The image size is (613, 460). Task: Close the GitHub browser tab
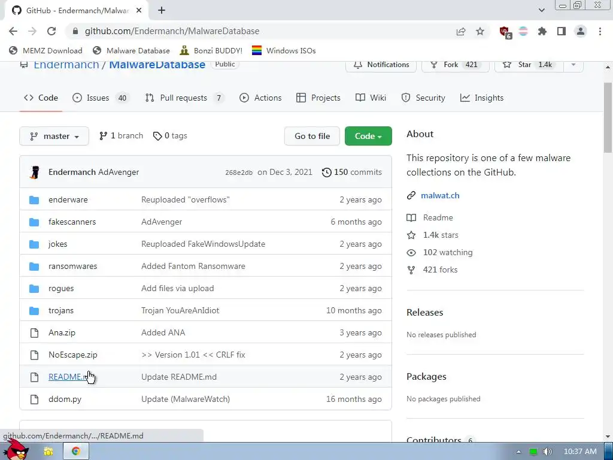[139, 11]
